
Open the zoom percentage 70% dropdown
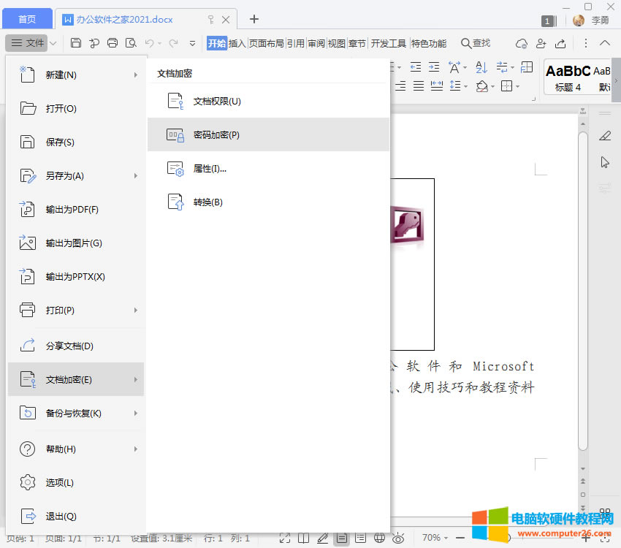(x=436, y=538)
